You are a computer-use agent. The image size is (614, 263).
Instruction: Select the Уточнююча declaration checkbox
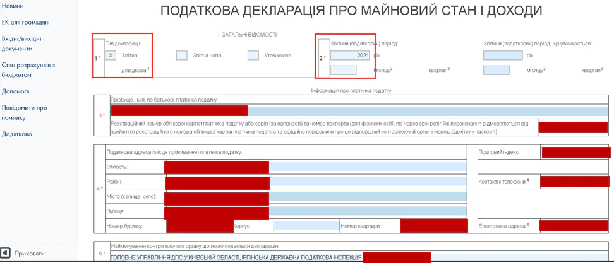pyautogui.click(x=253, y=56)
